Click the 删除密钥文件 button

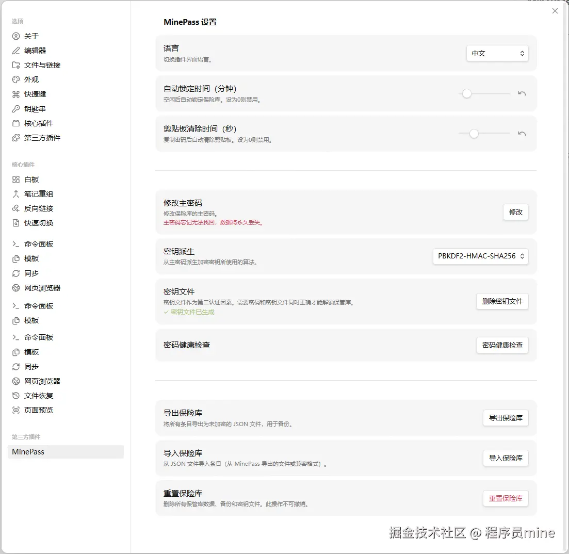(502, 301)
